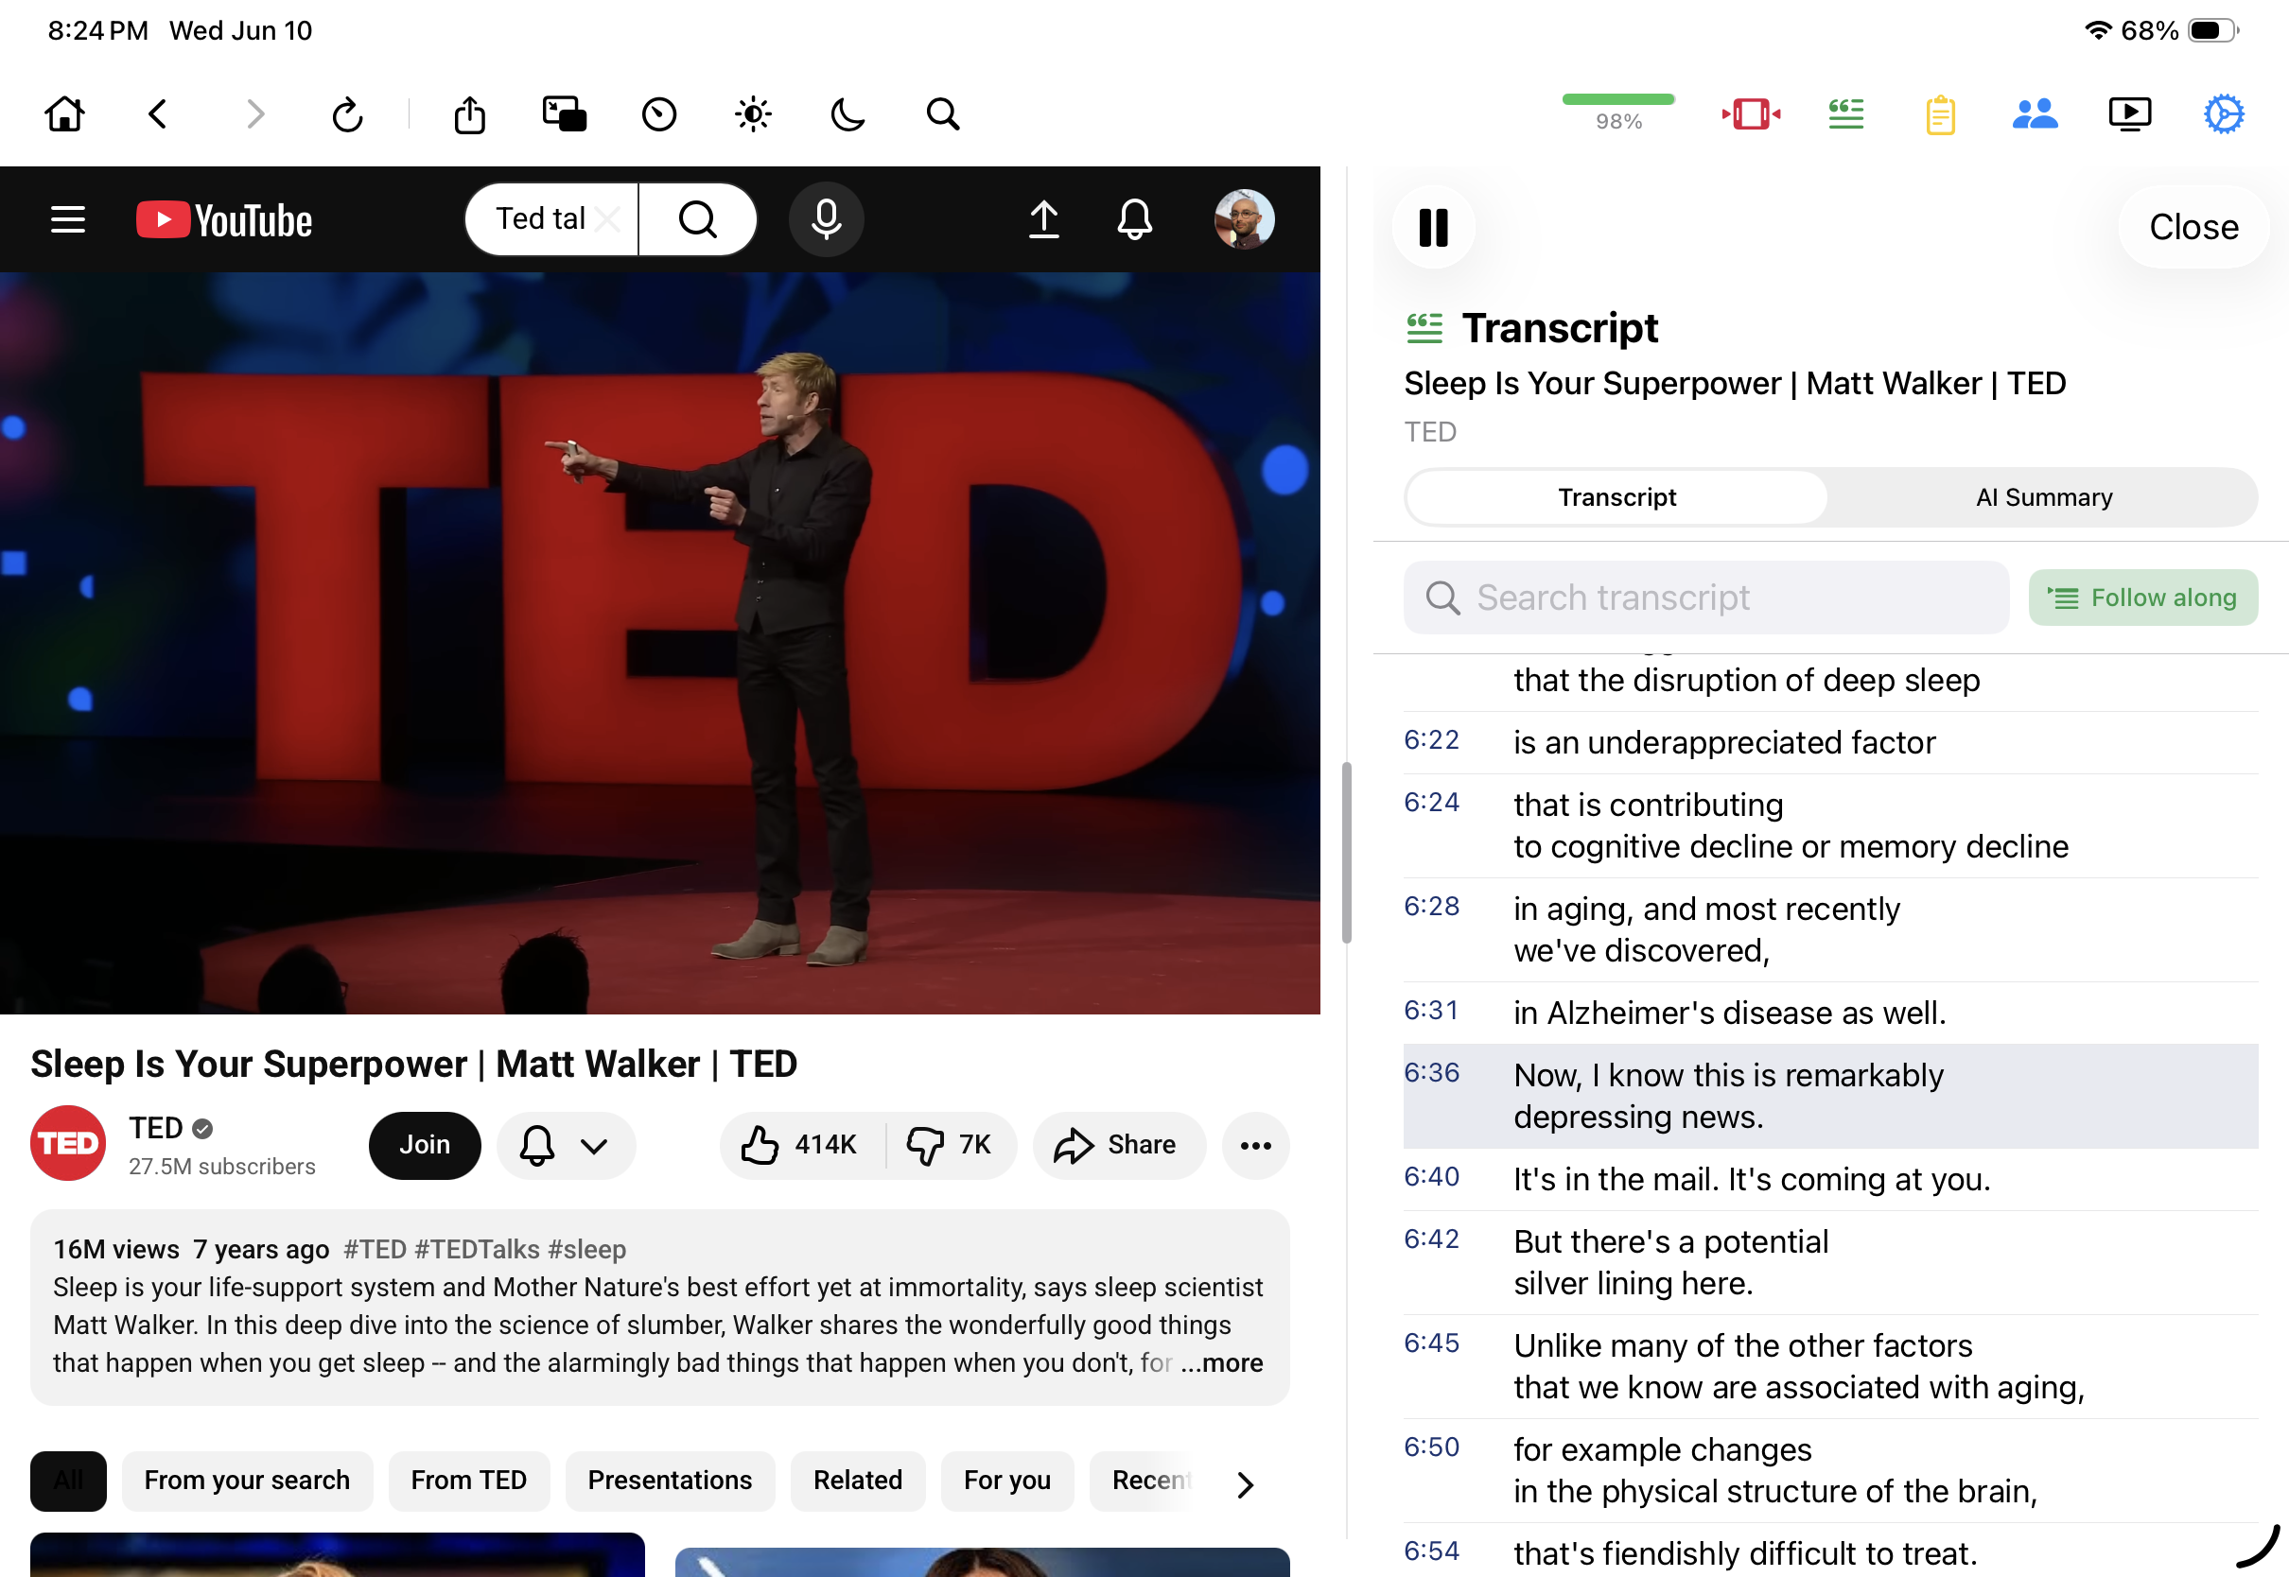The height and width of the screenshot is (1577, 2289).
Task: Switch to the Transcript tab
Action: 1616,497
